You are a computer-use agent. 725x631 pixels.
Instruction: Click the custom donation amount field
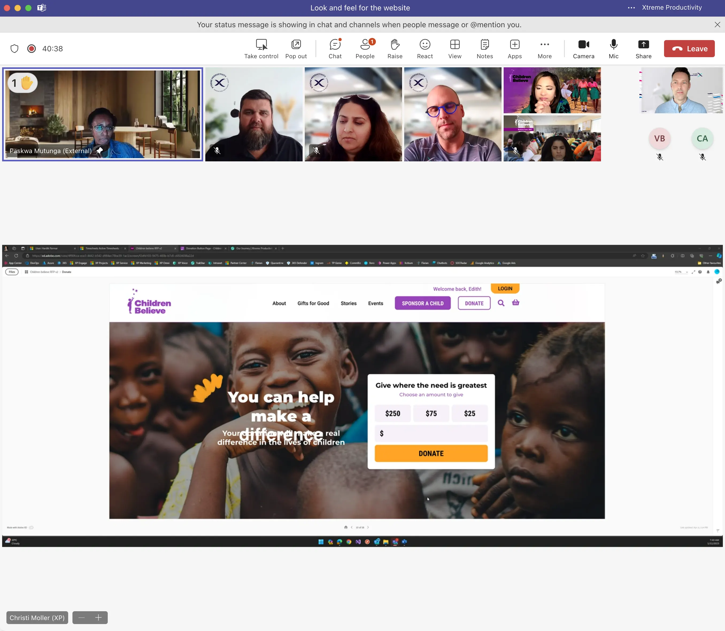click(x=431, y=433)
